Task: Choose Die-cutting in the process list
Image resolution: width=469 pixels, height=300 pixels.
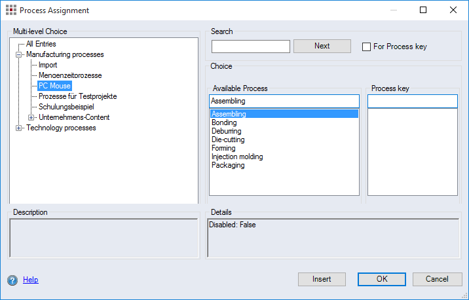Action: click(x=229, y=140)
